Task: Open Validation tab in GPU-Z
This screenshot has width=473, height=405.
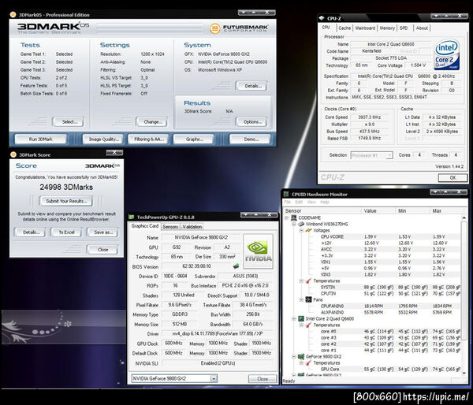Action: pos(192,226)
